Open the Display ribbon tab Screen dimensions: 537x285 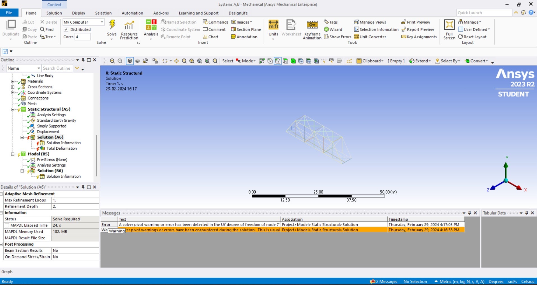pos(78,13)
